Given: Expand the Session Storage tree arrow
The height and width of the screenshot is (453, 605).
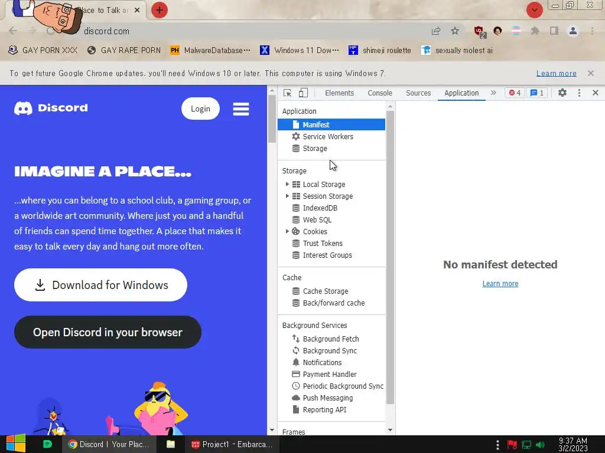Looking at the screenshot, I should (287, 196).
